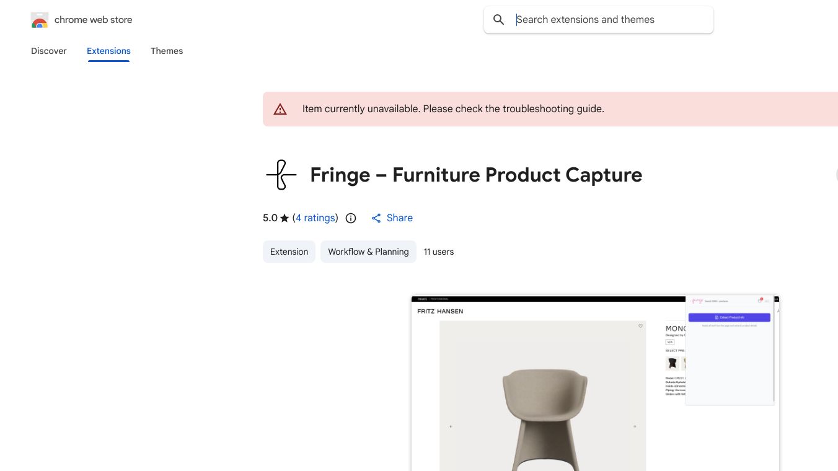Share this extension
The height and width of the screenshot is (471, 838).
pyautogui.click(x=392, y=218)
